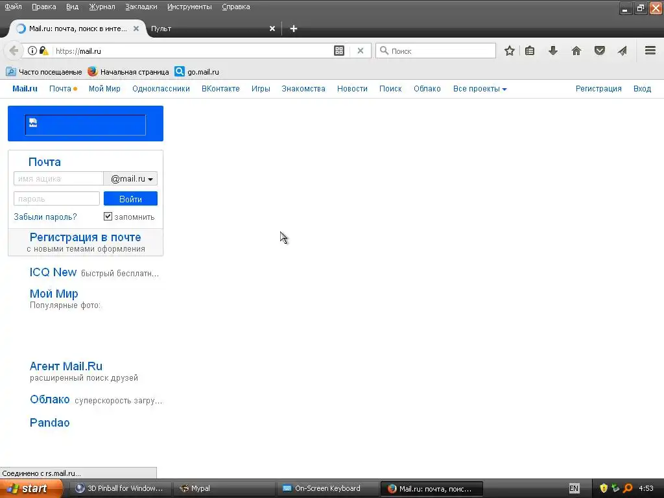
Task: Open the Вид menu
Action: point(72,6)
